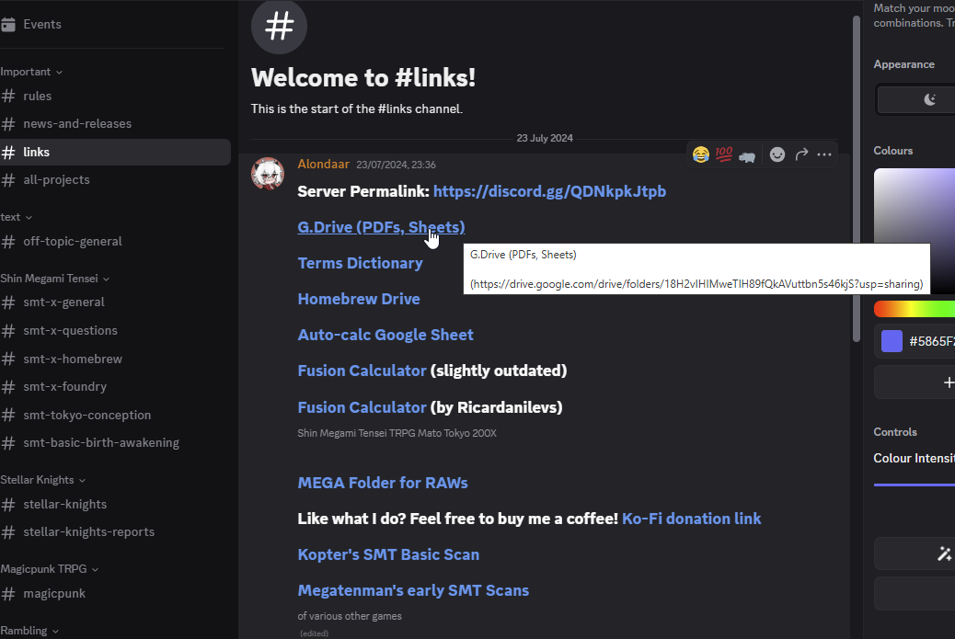Collapse the Rambling category

click(x=29, y=631)
